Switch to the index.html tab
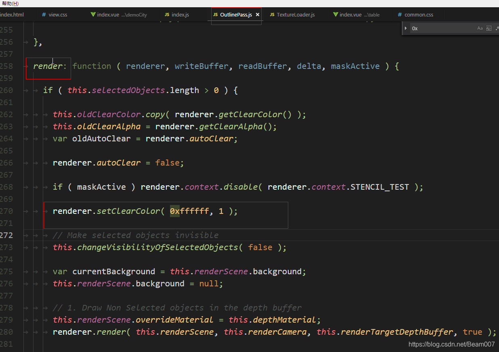Screen dimensions: 499x352 coord(12,15)
